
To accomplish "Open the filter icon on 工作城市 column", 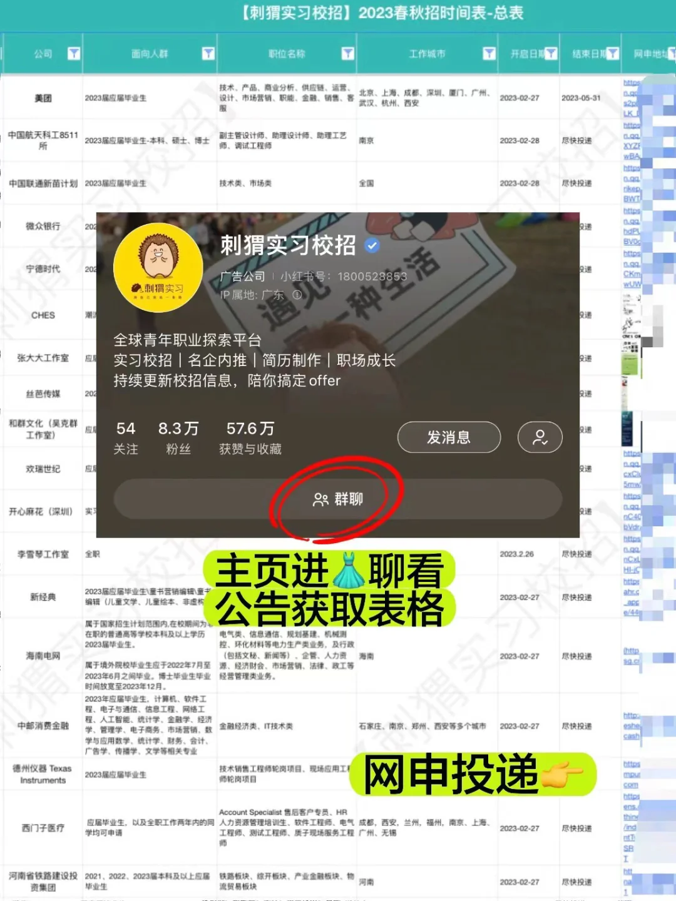I will (489, 54).
